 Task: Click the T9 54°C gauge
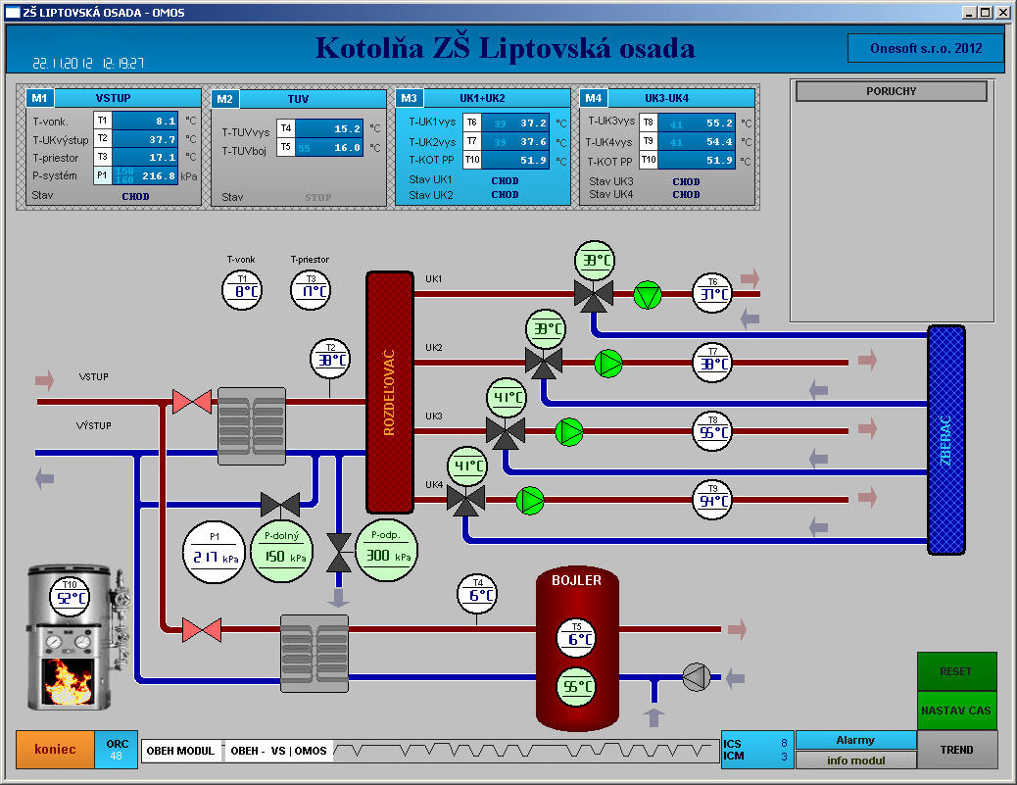pos(712,500)
